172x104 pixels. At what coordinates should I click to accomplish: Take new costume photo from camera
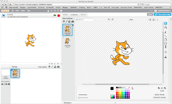click(x=73, y=21)
